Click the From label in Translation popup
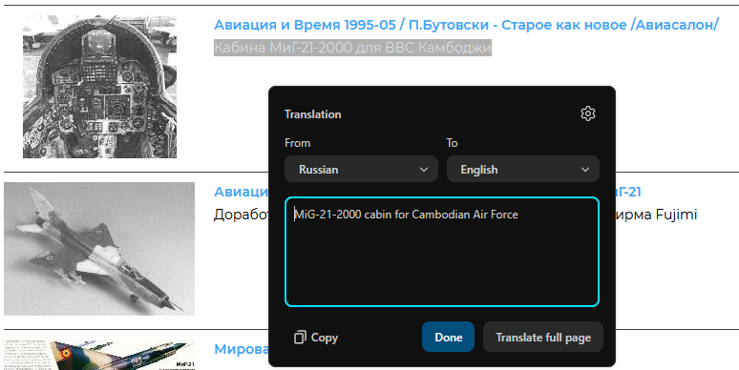Image resolution: width=739 pixels, height=370 pixels. coord(297,143)
